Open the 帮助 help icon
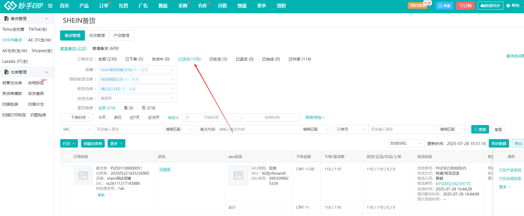524x216 pixels. pos(508,6)
